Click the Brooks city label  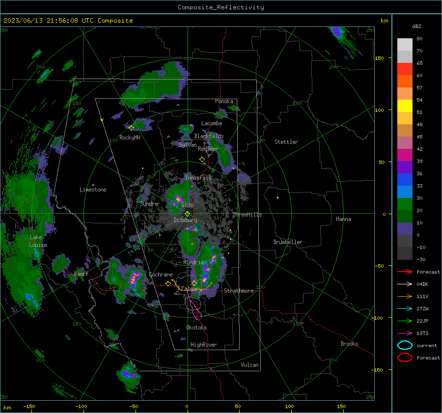click(349, 344)
